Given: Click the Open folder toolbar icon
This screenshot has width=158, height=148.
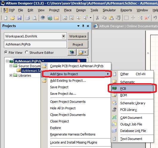Looking at the screenshot, I should click(12, 18).
